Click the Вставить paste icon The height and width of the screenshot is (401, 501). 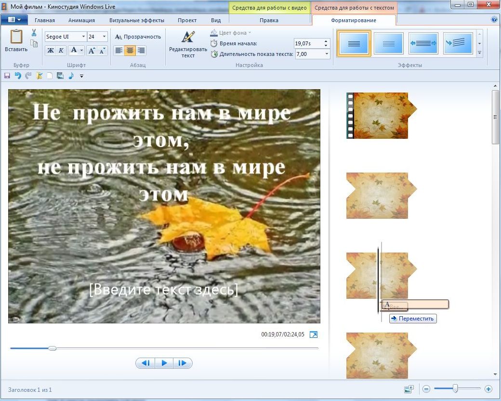point(16,38)
